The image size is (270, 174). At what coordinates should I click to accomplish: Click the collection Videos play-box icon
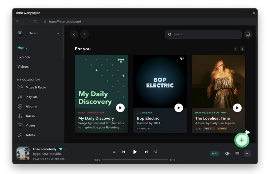pos(20,125)
